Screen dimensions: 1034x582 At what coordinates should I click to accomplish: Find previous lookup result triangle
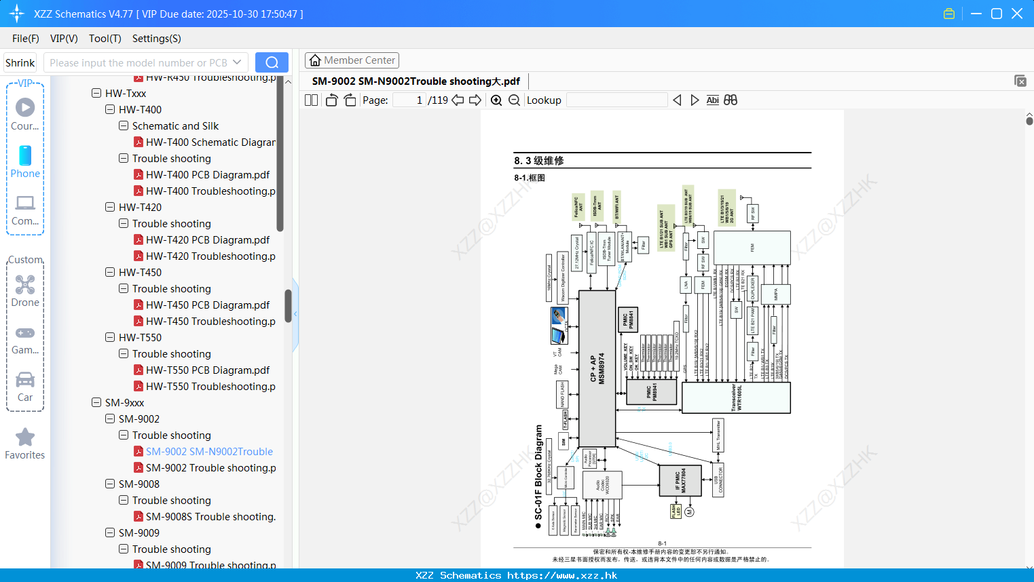[677, 100]
